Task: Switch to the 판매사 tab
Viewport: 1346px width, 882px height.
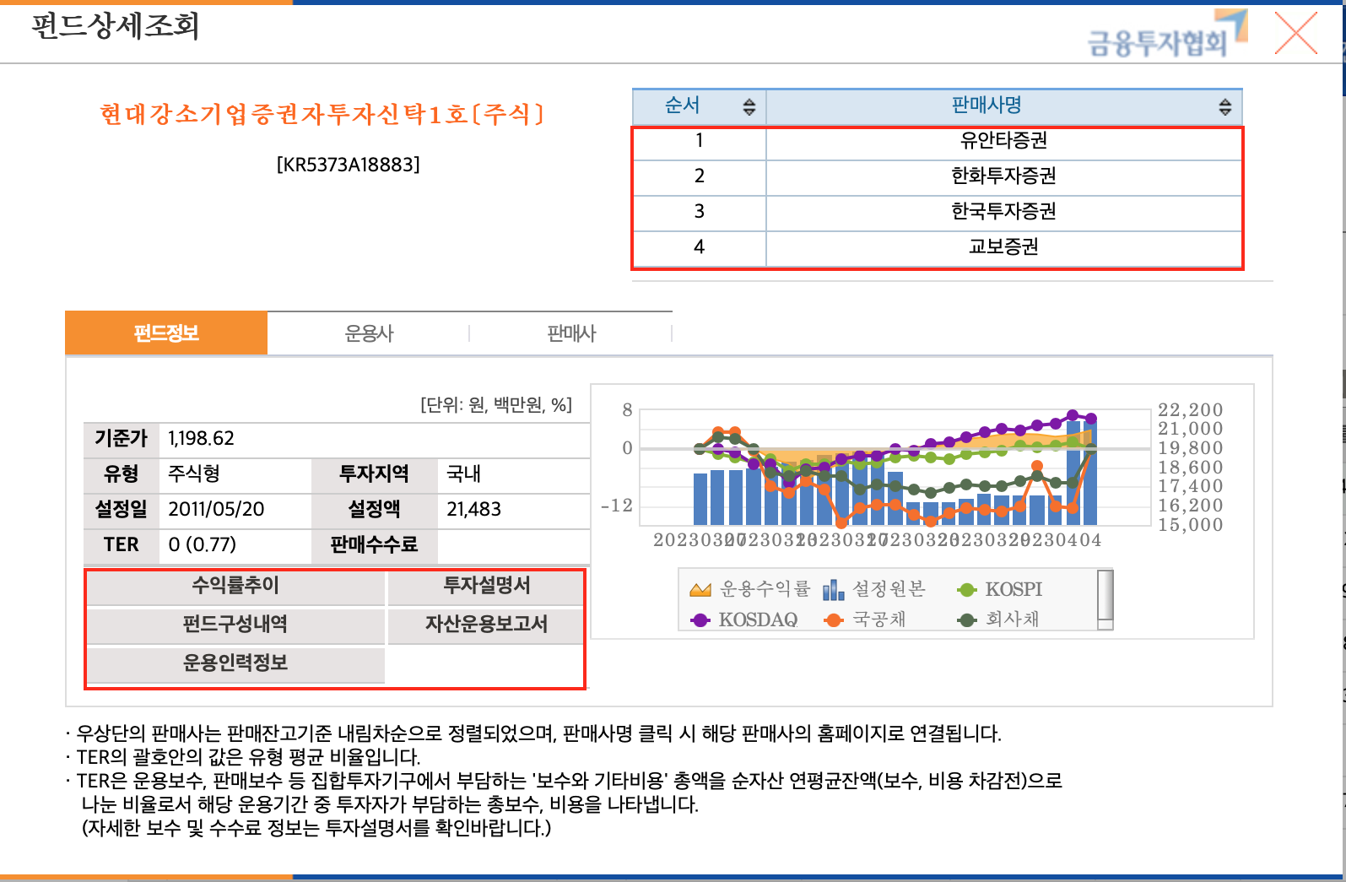Action: (x=571, y=333)
